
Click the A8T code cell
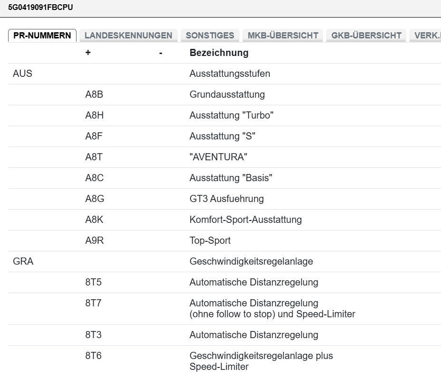[94, 157]
